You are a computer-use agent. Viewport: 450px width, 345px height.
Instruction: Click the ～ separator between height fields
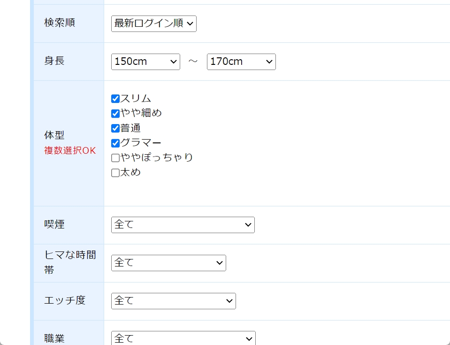coord(193,61)
